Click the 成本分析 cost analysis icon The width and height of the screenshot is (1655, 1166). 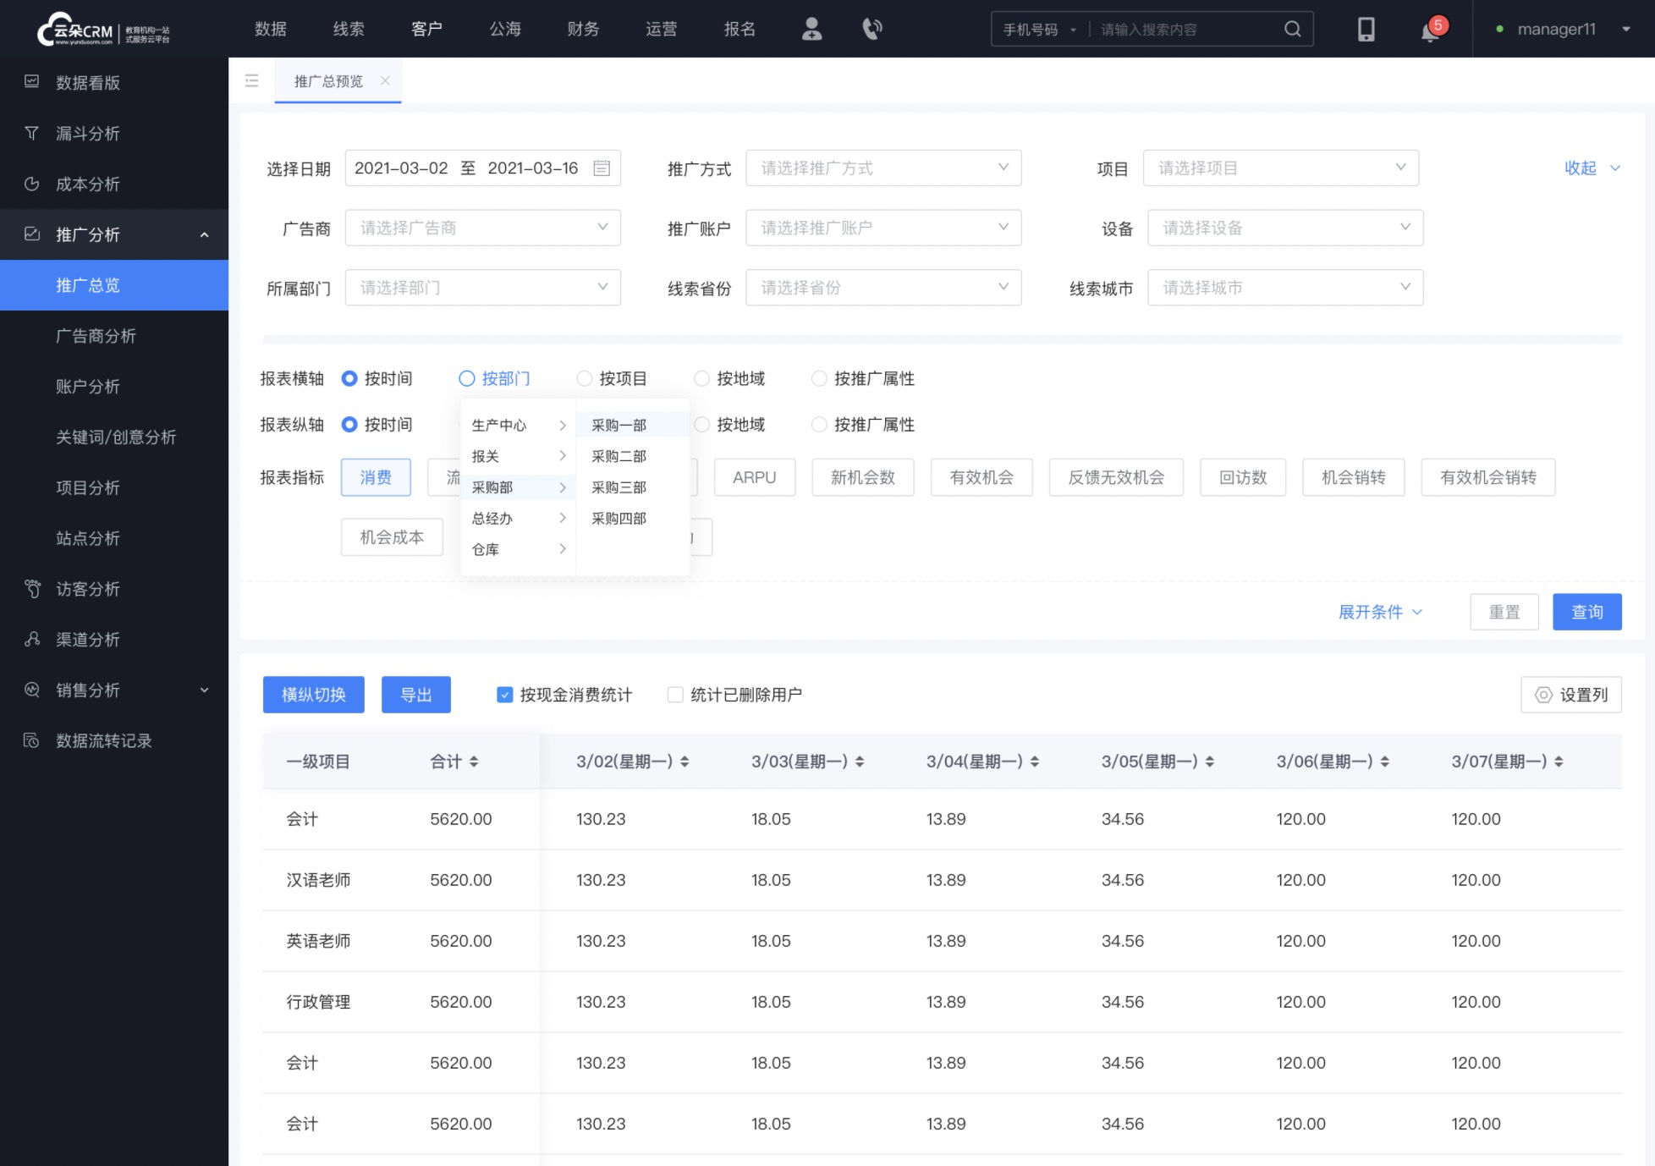coord(34,183)
